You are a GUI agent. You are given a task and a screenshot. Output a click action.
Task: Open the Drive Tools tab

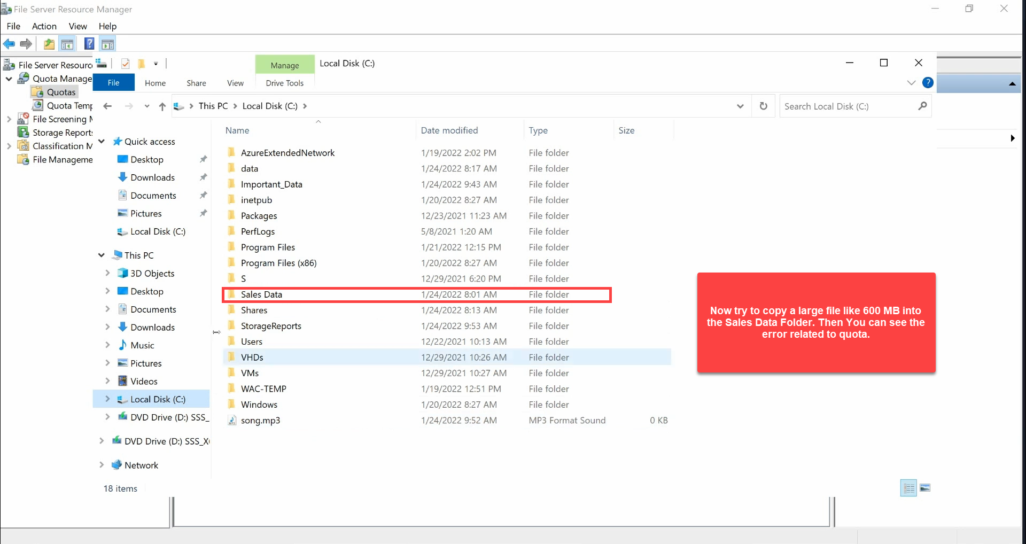point(284,83)
